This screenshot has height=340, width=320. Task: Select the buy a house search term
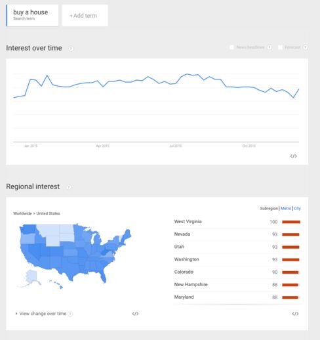coord(32,16)
